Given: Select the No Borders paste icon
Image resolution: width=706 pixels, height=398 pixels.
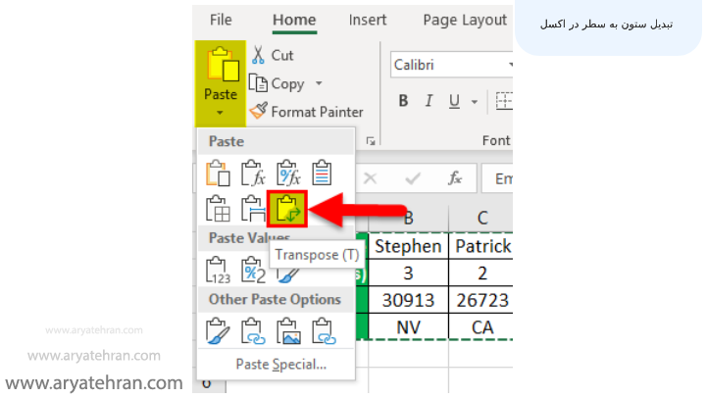Looking at the screenshot, I should pos(217,208).
